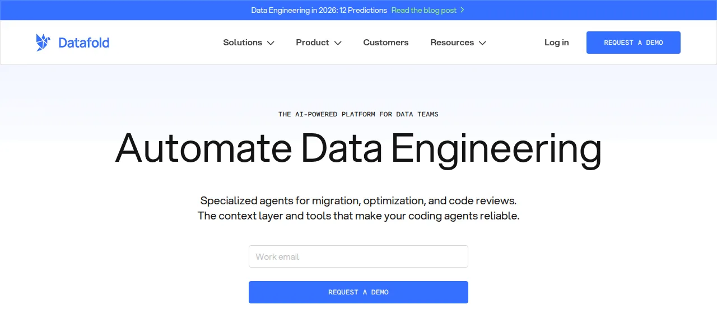Image resolution: width=717 pixels, height=323 pixels.
Task: Submit Request a Demo below email field
Action: (x=358, y=292)
